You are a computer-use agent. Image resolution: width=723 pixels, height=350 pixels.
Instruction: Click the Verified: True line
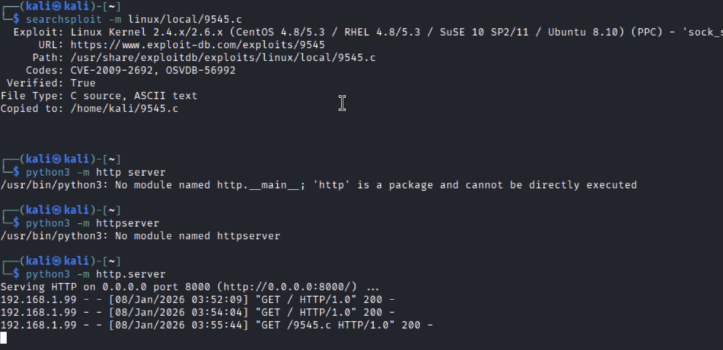(51, 83)
